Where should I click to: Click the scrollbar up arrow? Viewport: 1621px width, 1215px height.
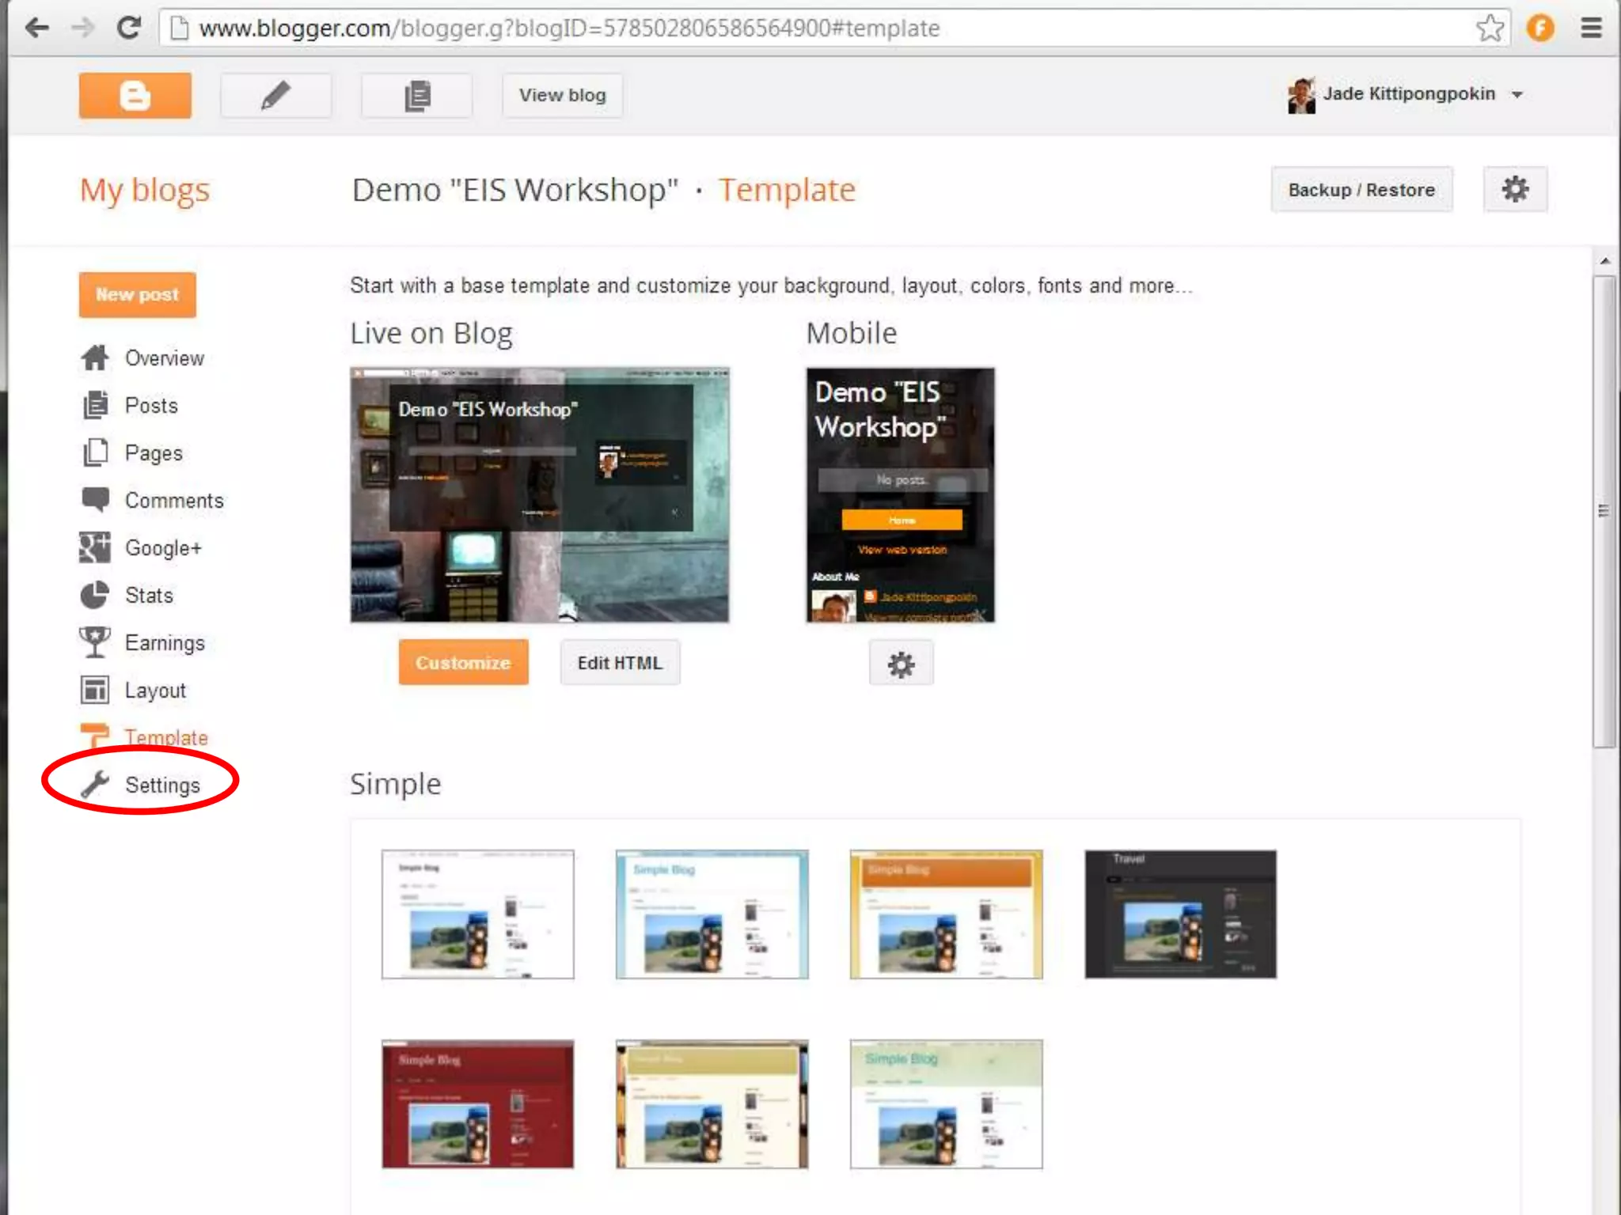pyautogui.click(x=1604, y=260)
